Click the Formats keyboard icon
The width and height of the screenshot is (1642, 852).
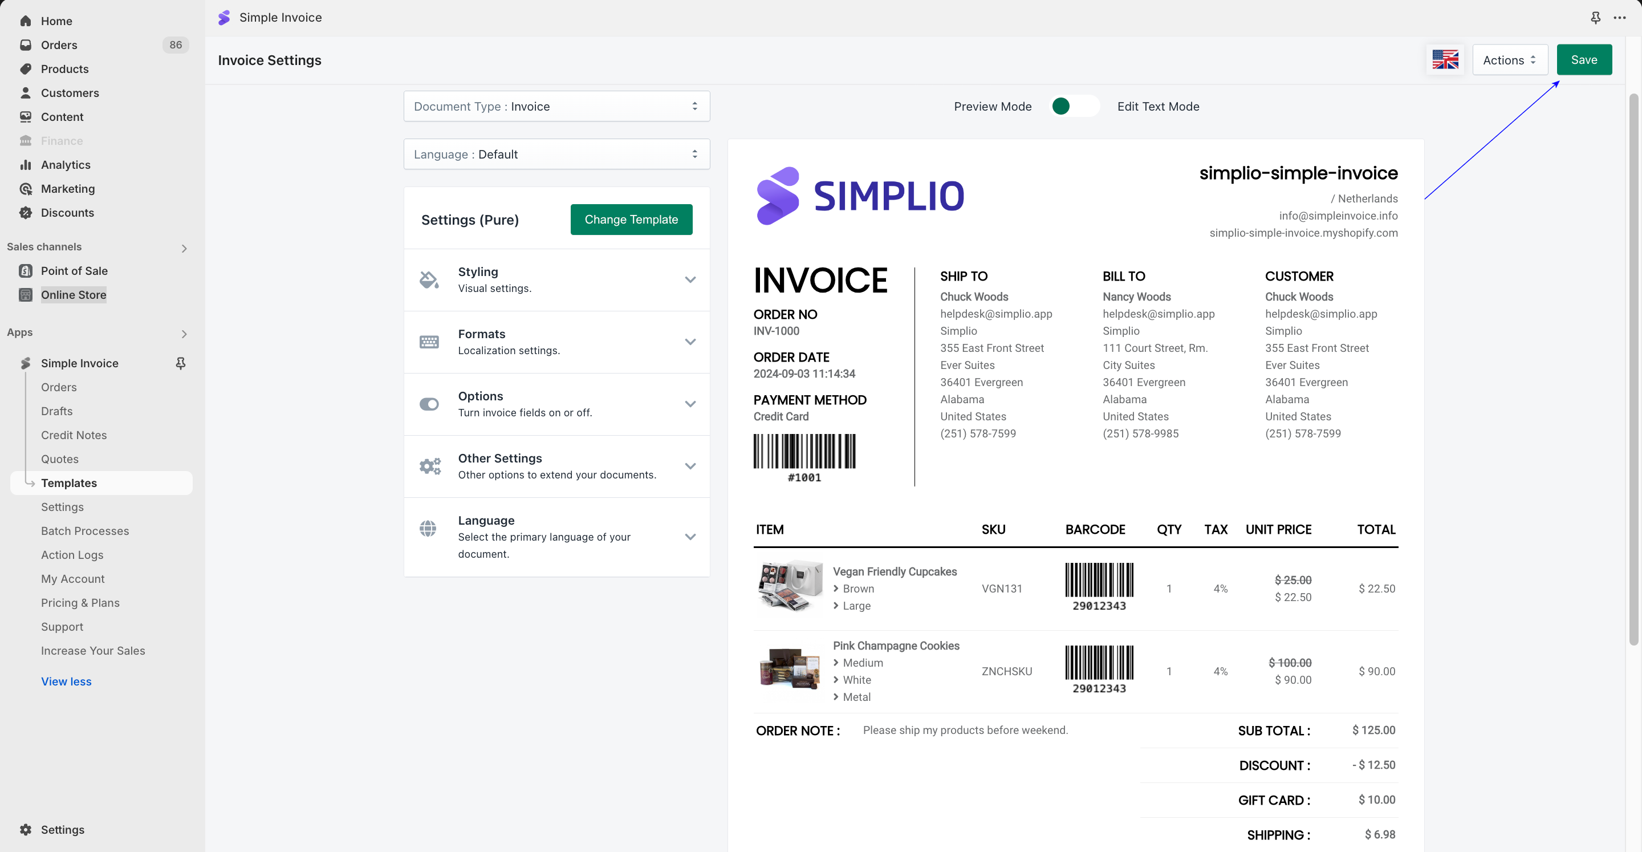tap(429, 342)
